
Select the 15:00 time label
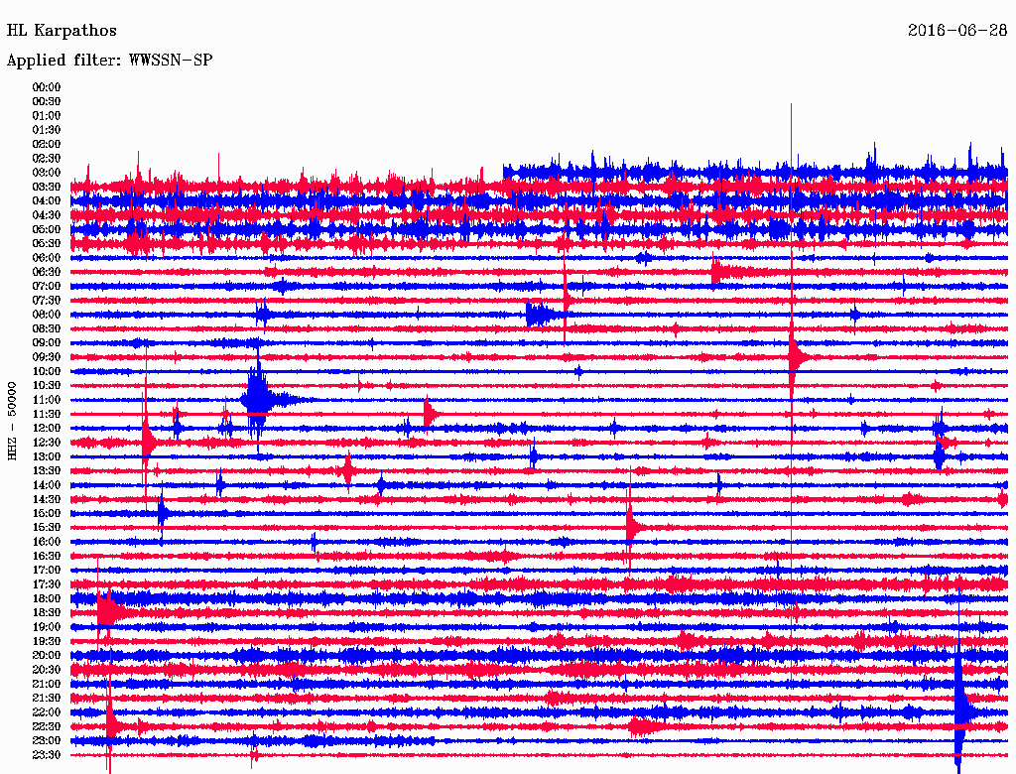[46, 513]
